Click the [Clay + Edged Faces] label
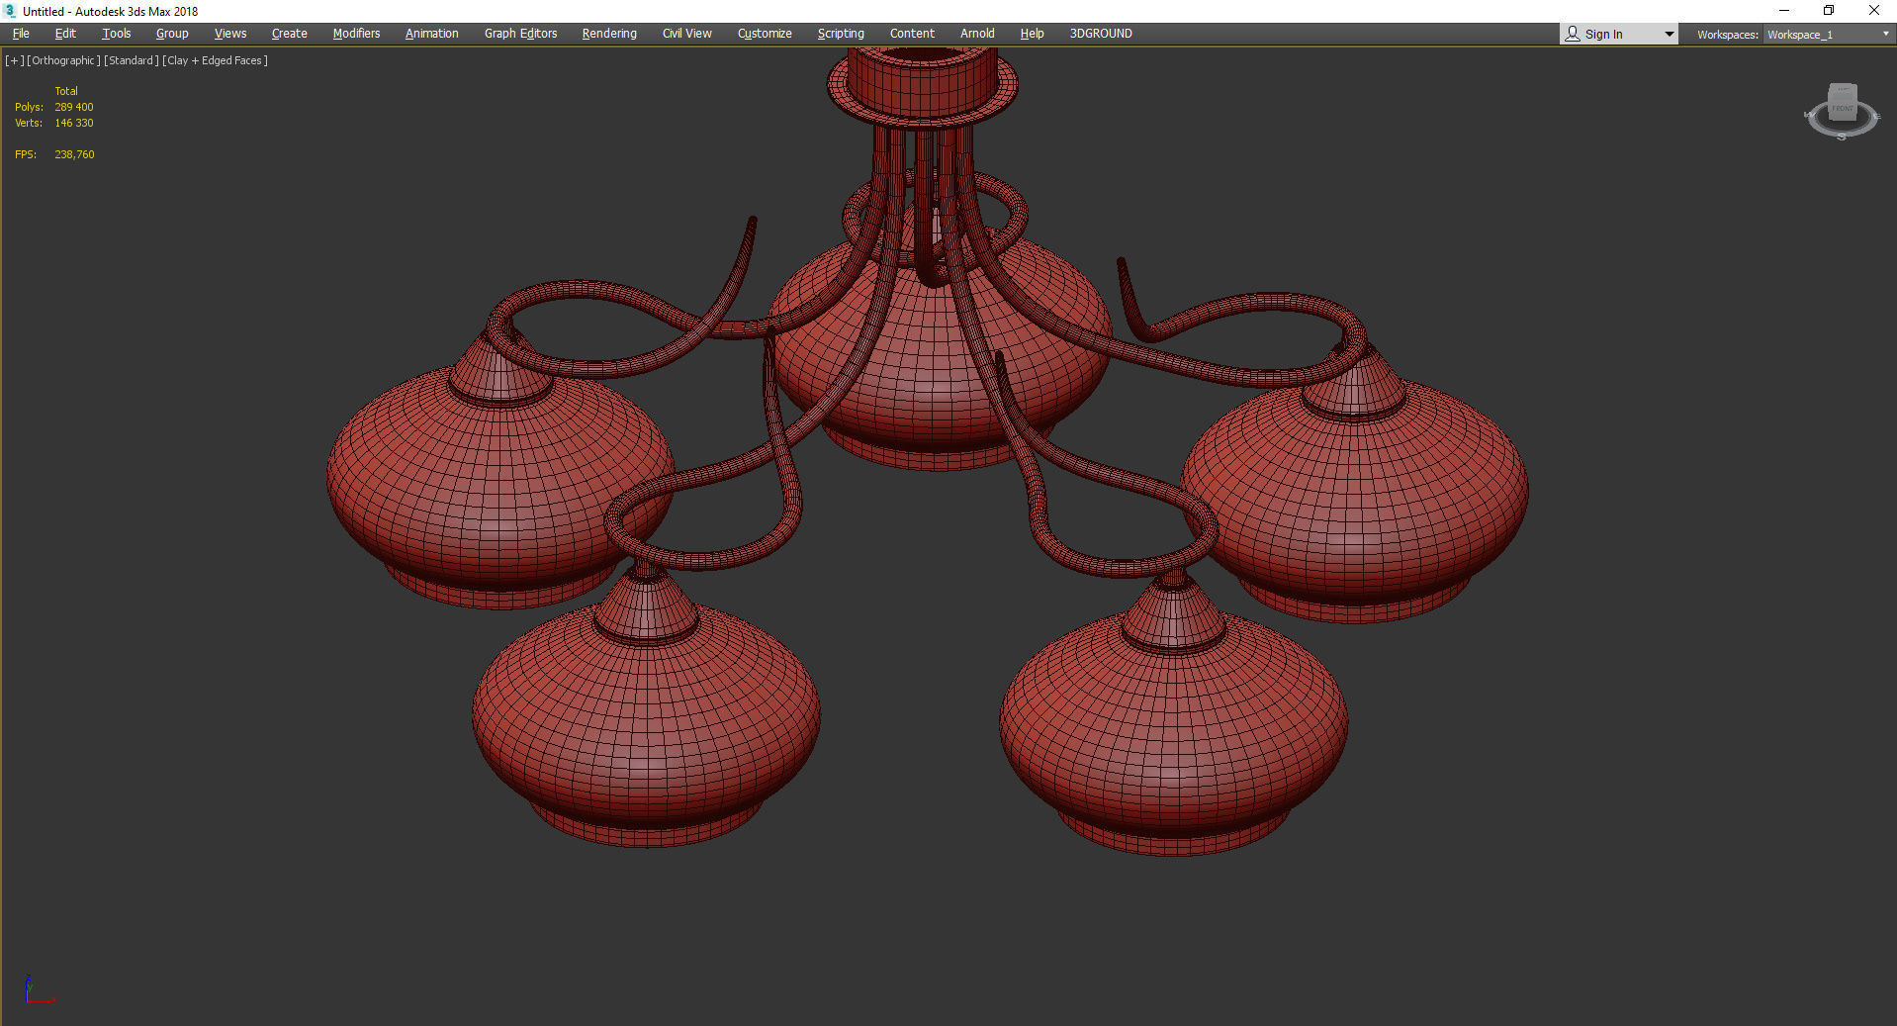 point(216,60)
